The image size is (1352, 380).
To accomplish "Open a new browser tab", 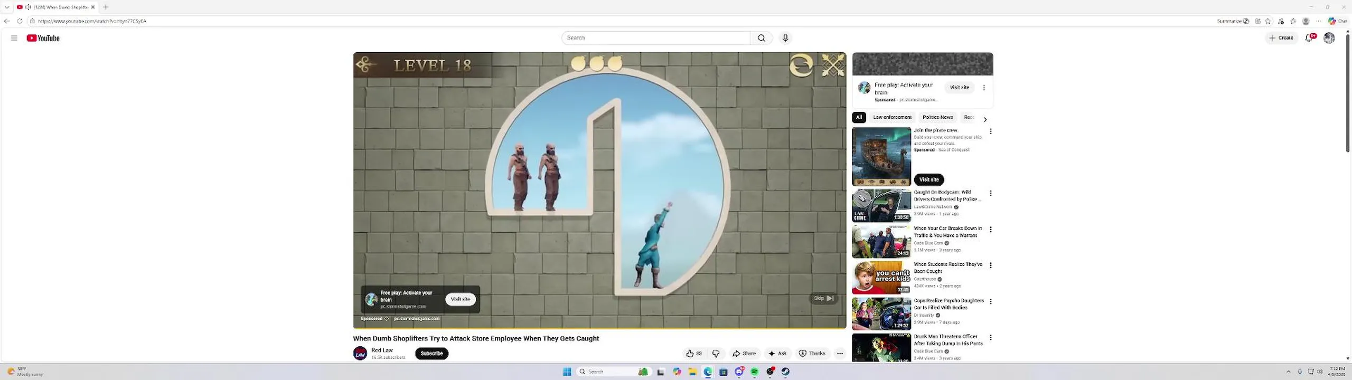I will point(106,7).
